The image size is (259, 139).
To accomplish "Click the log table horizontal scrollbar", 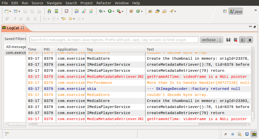I will click(x=118, y=125).
